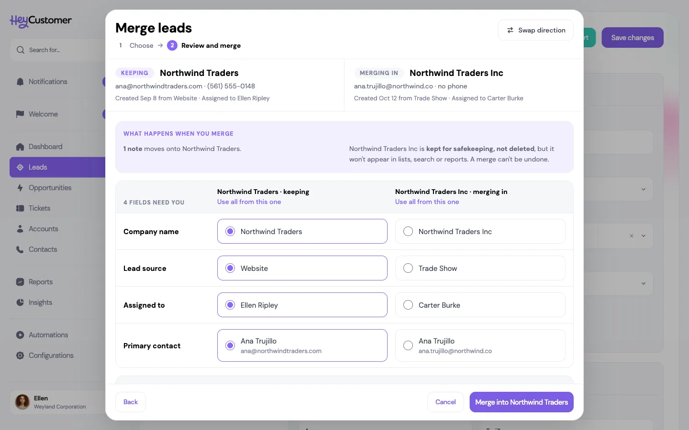Open first background dropdown chevron
Screen dimensions: 689x430
tap(644, 189)
